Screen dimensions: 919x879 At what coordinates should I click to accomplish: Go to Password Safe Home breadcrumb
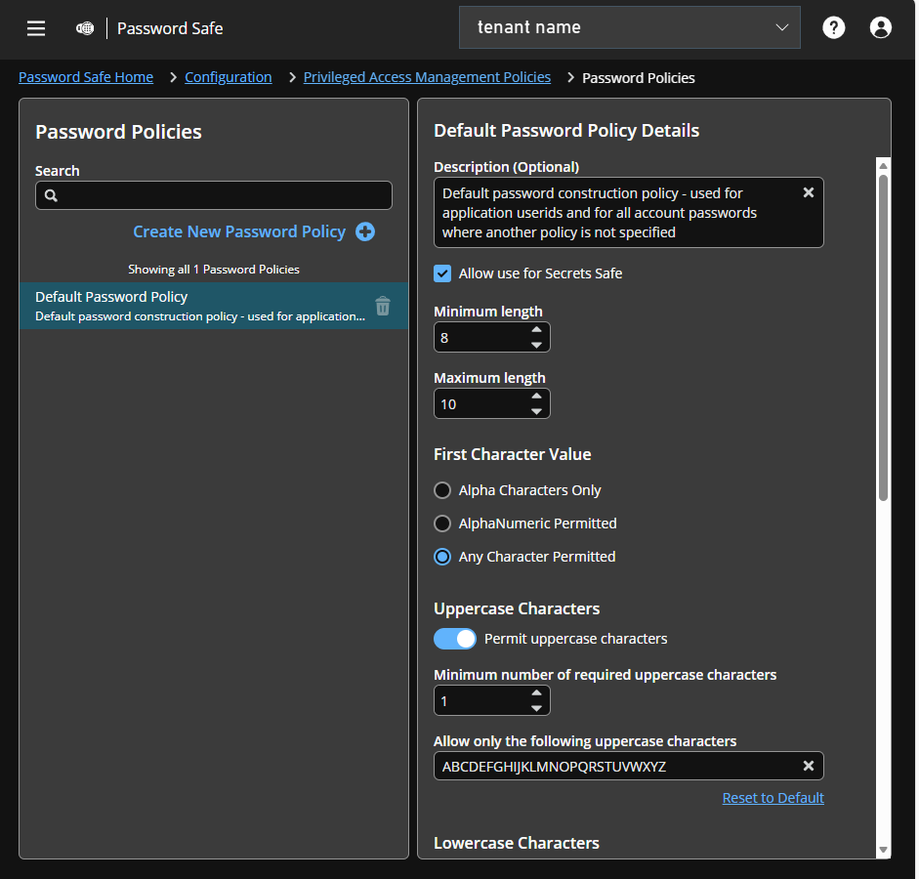86,77
